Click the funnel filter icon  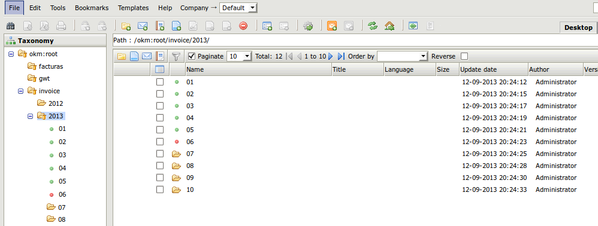coord(176,56)
